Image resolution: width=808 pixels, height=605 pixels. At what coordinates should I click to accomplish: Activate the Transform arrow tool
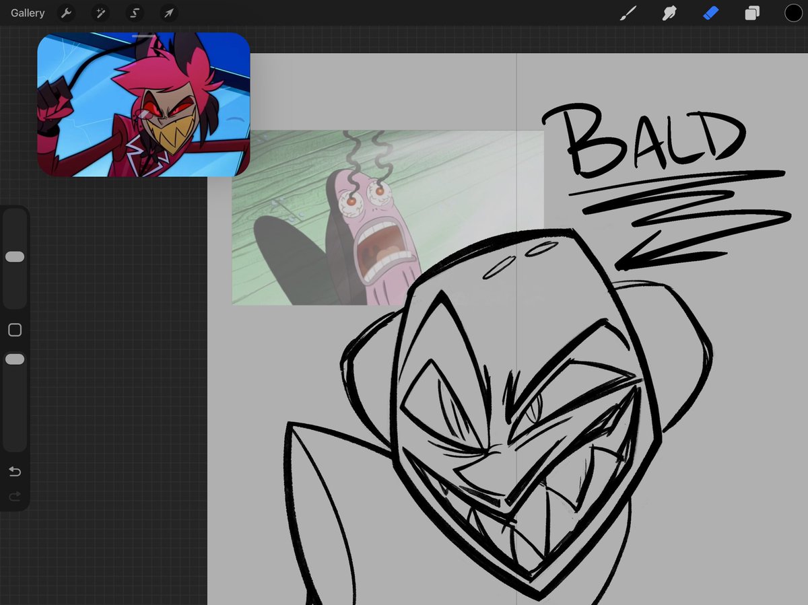(x=168, y=13)
